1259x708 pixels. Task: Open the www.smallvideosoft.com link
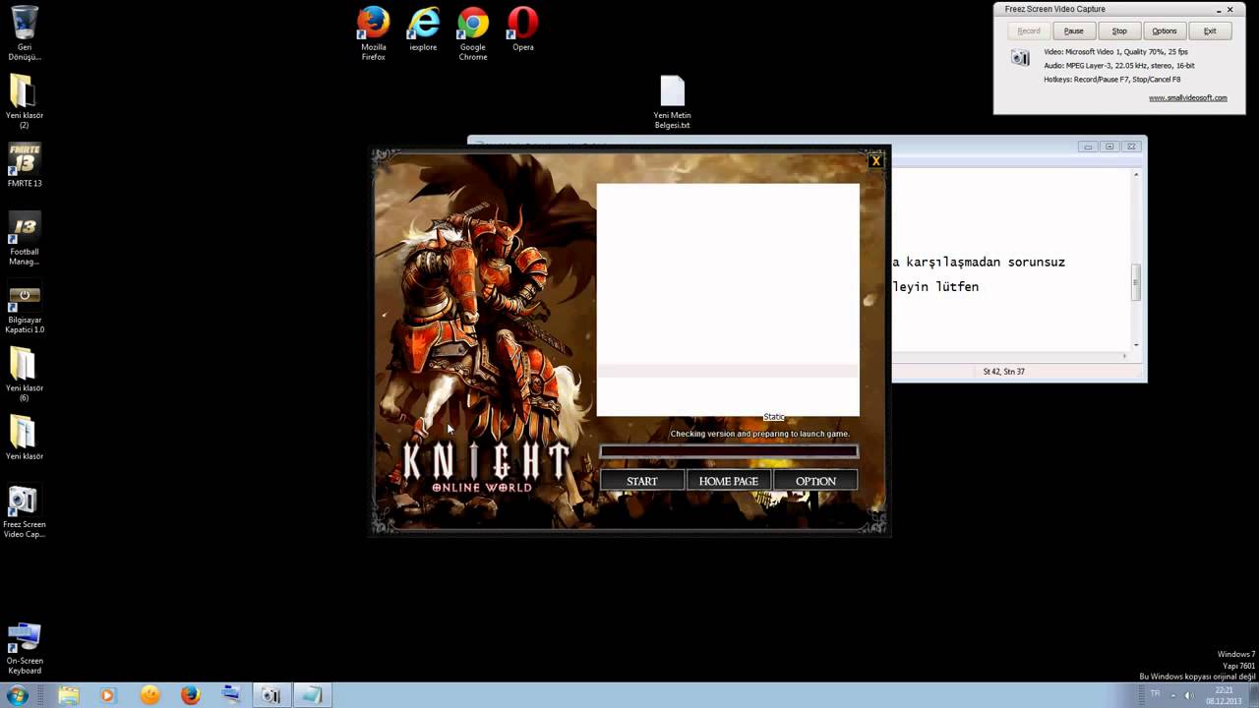pos(1187,97)
